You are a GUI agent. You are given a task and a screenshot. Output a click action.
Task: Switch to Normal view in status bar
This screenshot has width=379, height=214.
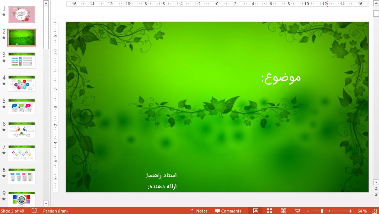[x=255, y=211]
